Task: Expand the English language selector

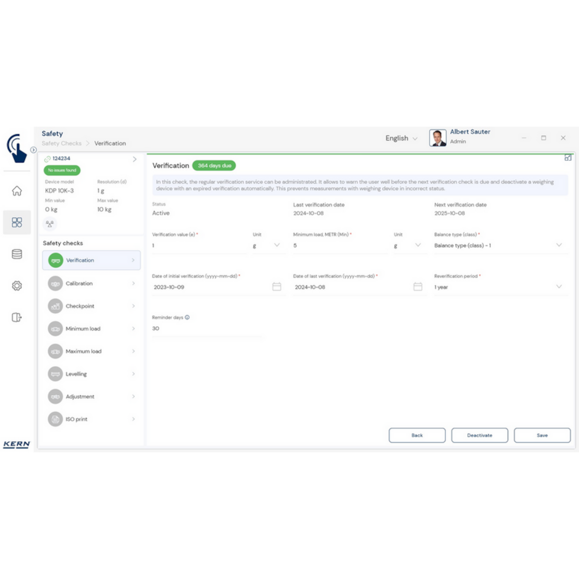Action: [401, 138]
